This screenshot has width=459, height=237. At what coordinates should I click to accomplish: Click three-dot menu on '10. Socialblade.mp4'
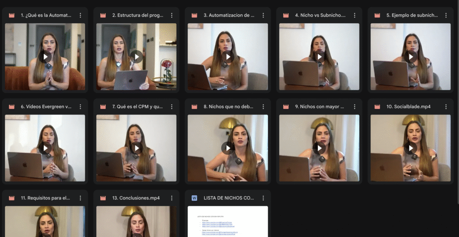(x=446, y=107)
